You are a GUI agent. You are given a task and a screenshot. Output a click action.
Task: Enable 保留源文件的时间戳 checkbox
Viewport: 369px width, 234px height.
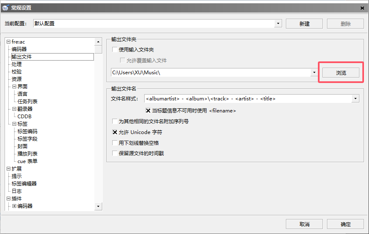click(x=115, y=153)
